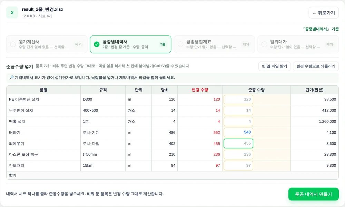The image size is (345, 207).
Task: Click the result_2줄_변경.xlsx file name
Action: 42,9
